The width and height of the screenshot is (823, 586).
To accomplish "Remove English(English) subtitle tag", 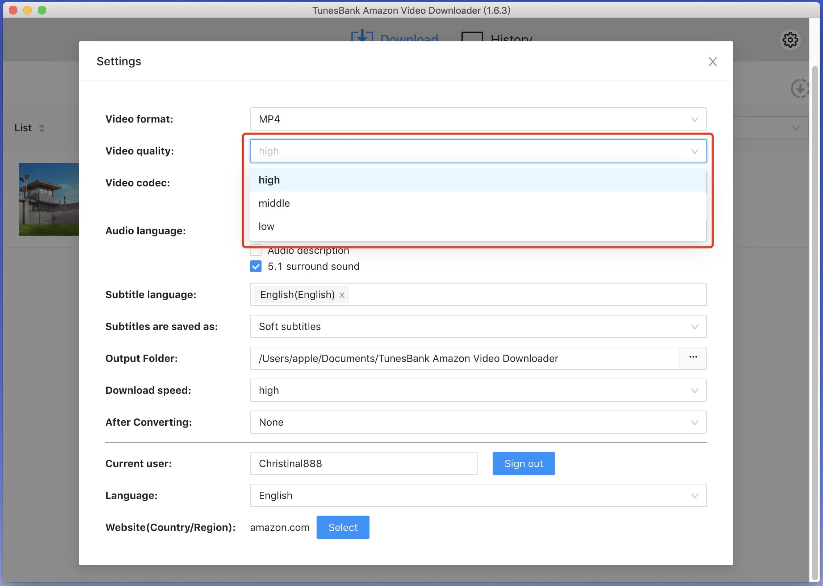I will tap(342, 295).
